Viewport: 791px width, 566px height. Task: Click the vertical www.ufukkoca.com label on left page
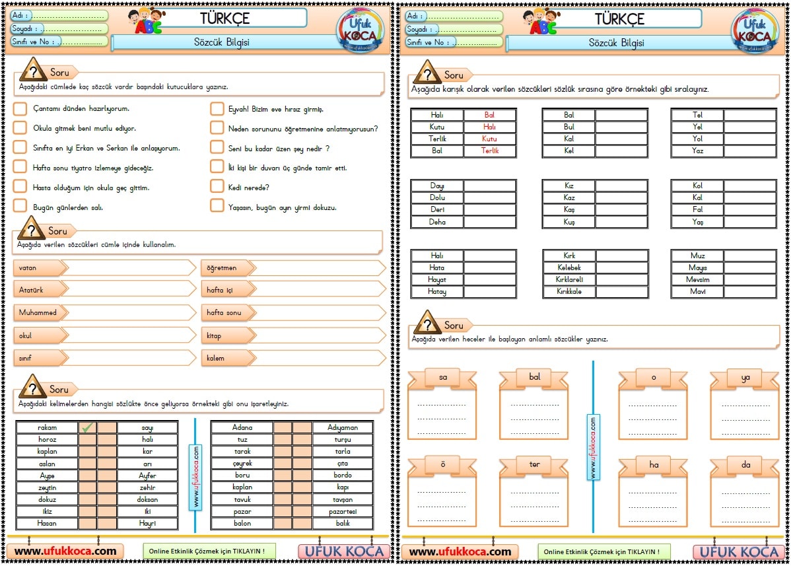coord(195,478)
